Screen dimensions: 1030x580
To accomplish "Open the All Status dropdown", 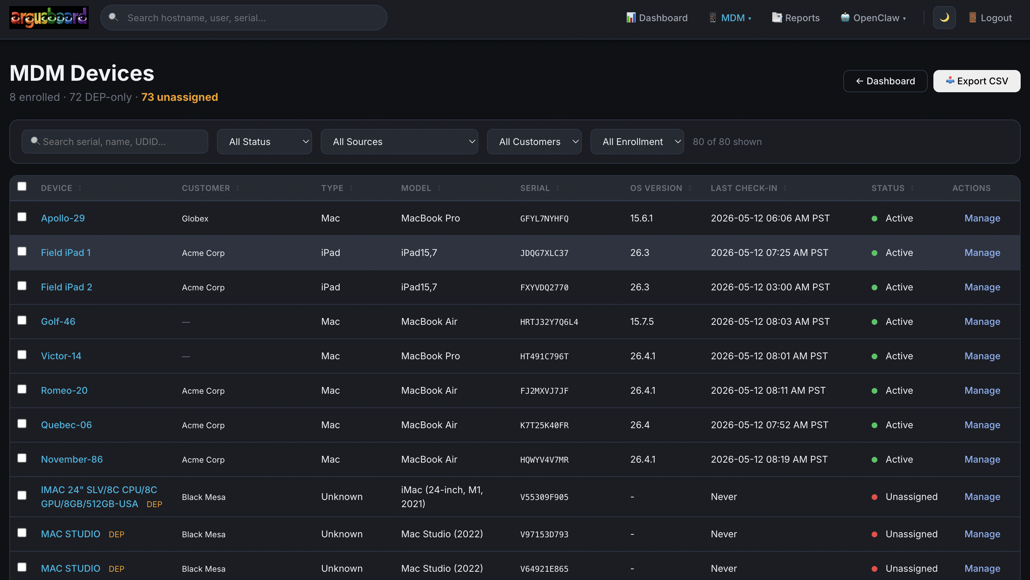I will click(264, 141).
